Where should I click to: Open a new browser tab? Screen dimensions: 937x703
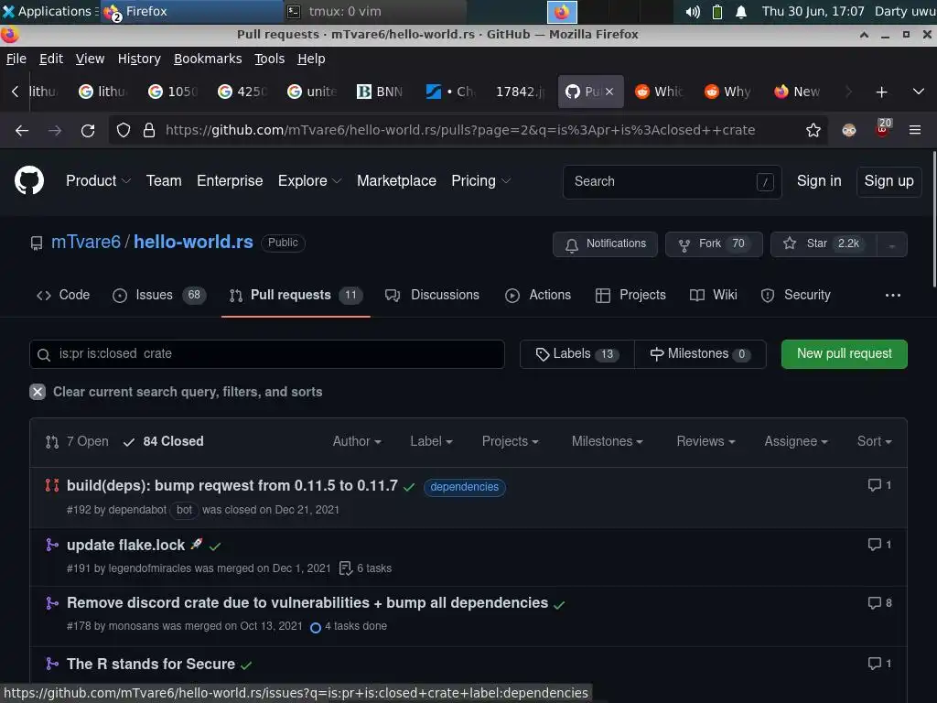881,92
